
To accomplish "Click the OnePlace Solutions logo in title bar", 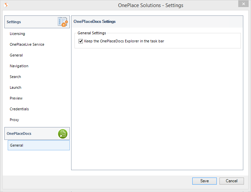I will [x=6, y=5].
